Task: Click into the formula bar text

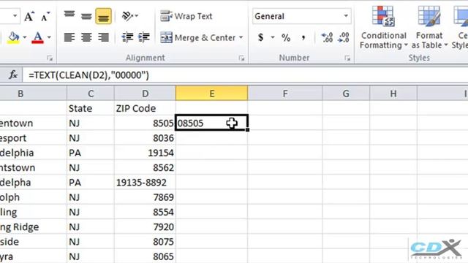Action: pyautogui.click(x=88, y=75)
